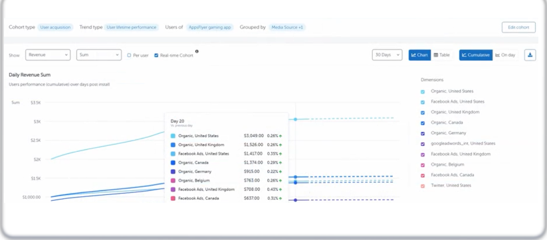Switch to Table view
This screenshot has width=547, height=240.
pyautogui.click(x=441, y=55)
